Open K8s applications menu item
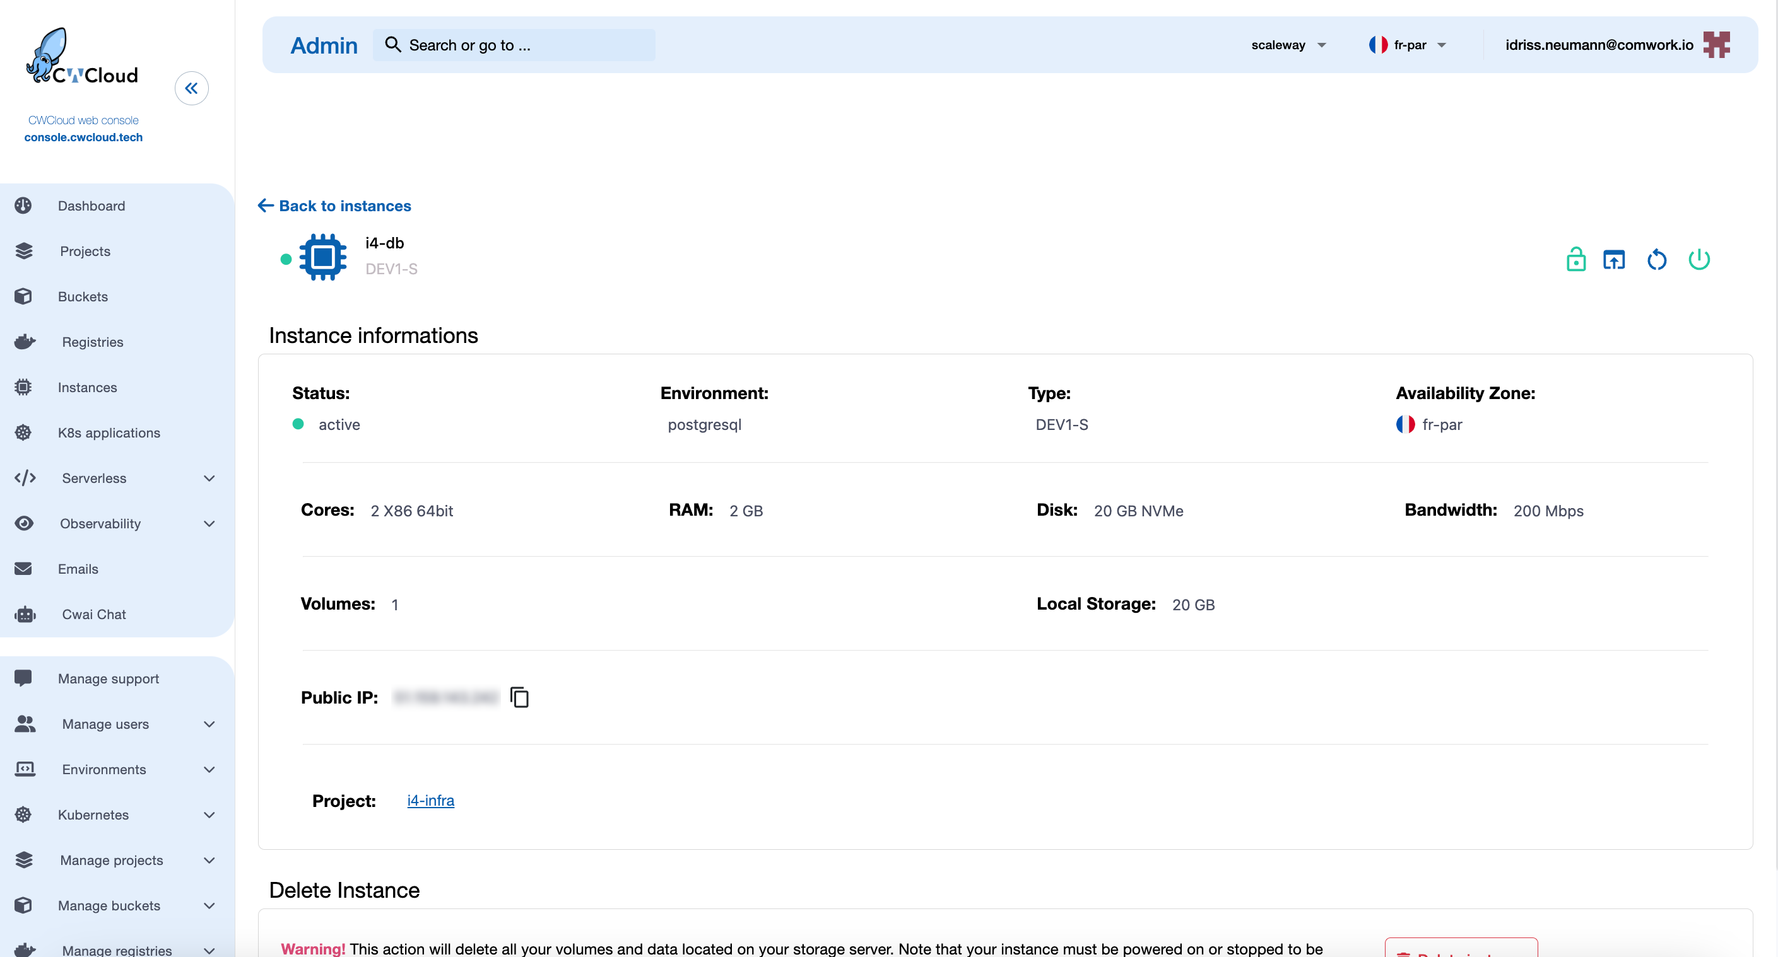 coord(109,432)
